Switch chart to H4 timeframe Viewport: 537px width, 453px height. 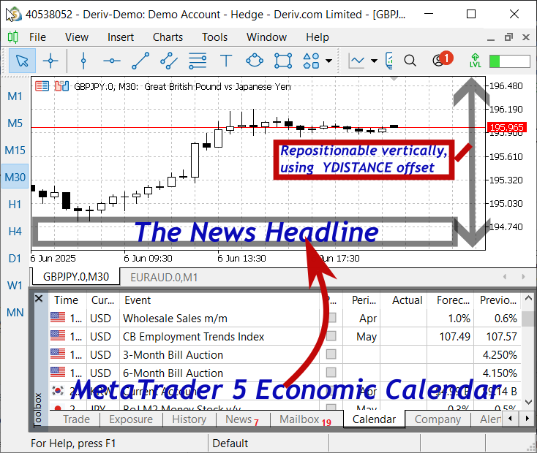coord(15,232)
